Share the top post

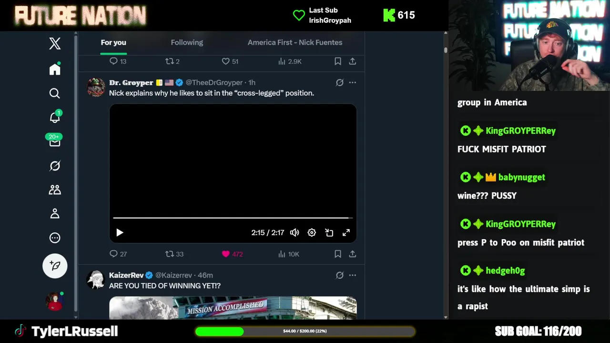(x=352, y=61)
